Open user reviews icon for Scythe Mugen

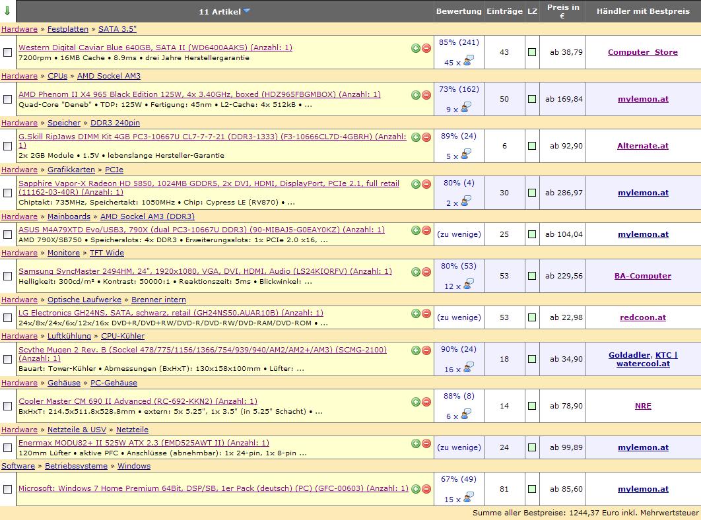(469, 367)
